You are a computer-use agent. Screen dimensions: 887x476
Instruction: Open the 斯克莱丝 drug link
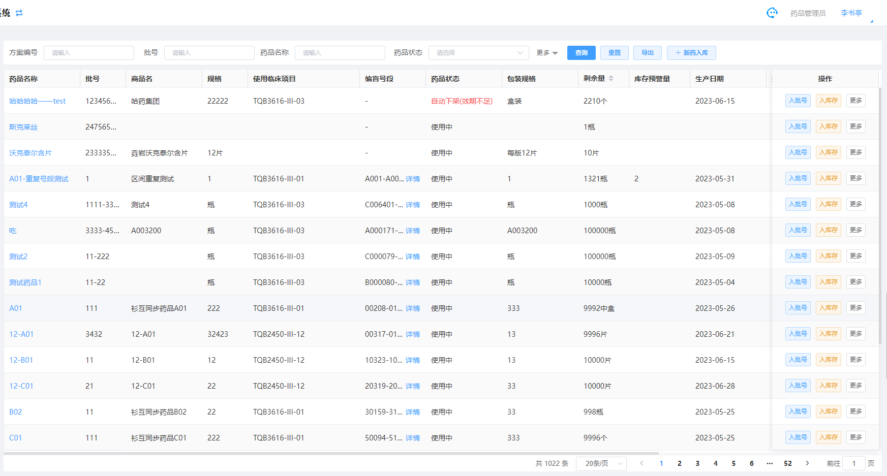click(x=23, y=127)
